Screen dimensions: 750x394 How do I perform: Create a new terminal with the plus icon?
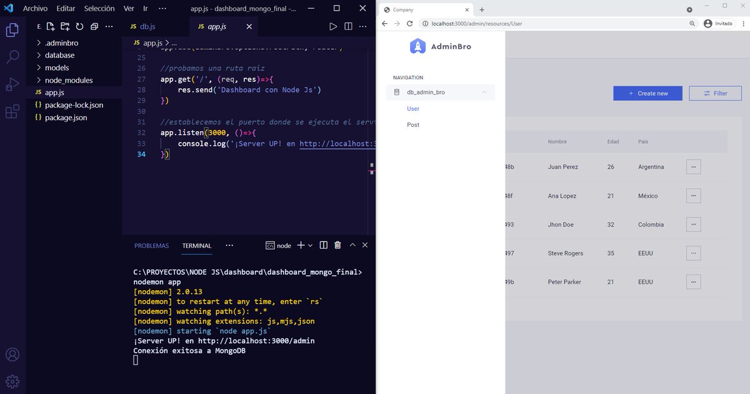click(301, 245)
